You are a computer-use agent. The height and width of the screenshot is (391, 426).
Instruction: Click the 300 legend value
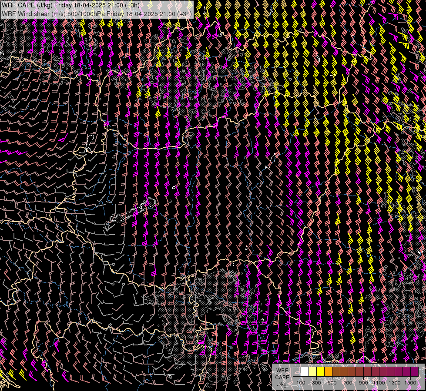pyautogui.click(x=316, y=383)
